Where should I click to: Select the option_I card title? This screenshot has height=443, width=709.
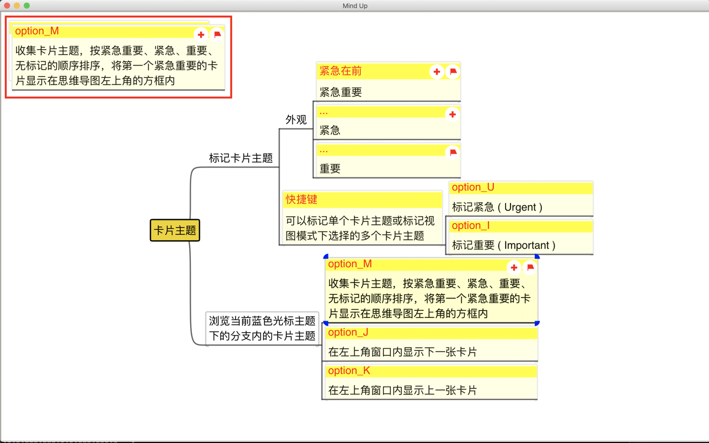tap(471, 225)
